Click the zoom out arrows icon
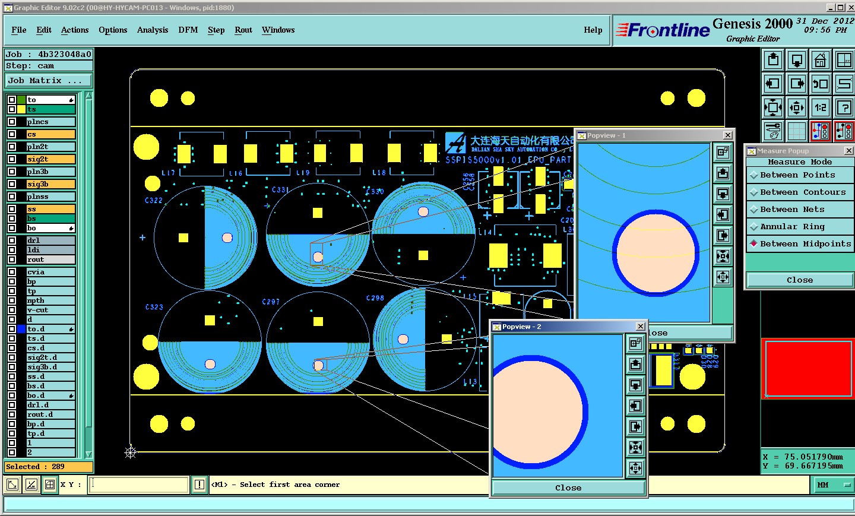 797,107
